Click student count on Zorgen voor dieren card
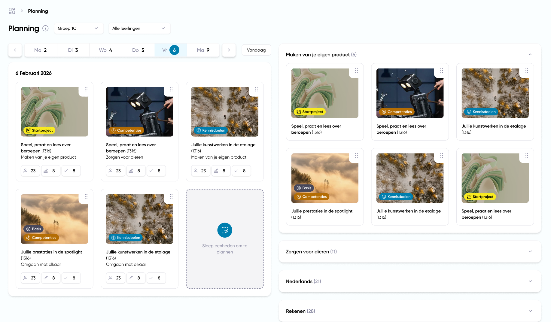Image resolution: width=551 pixels, height=322 pixels. point(115,171)
